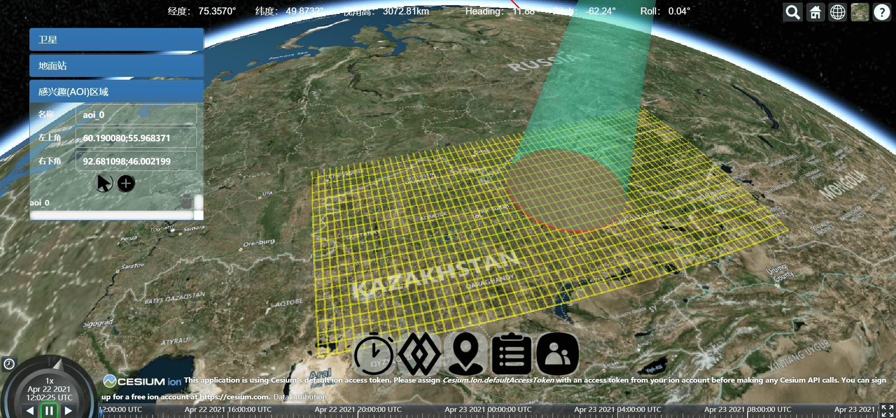Screen dimensions: 896x418
Task: Click the AOI list vertical scrollbar thumb
Action: [x=199, y=203]
